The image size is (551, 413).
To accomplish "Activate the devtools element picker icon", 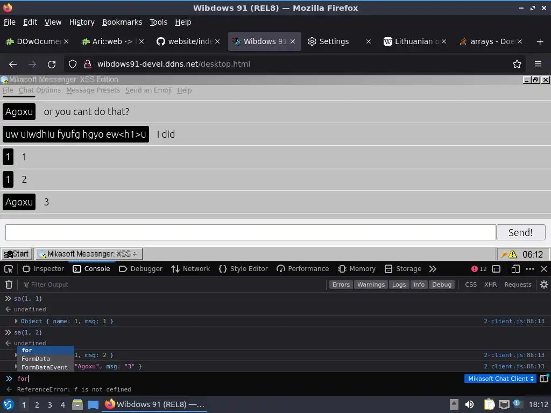I will [x=9, y=269].
